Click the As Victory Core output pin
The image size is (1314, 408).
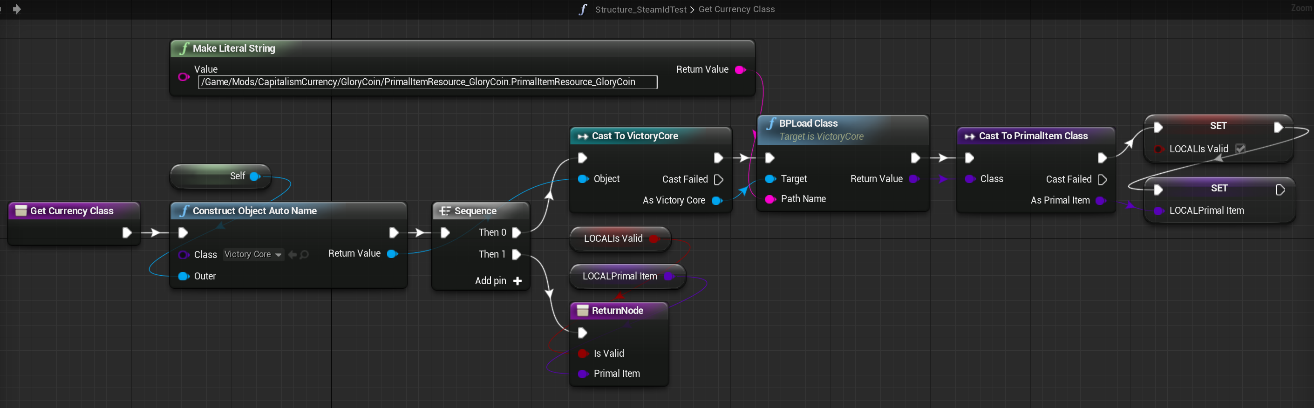717,201
